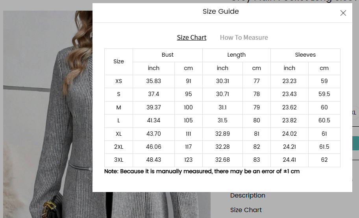Click the grey coat product photo
The image size is (359, 218).
tap(47, 118)
